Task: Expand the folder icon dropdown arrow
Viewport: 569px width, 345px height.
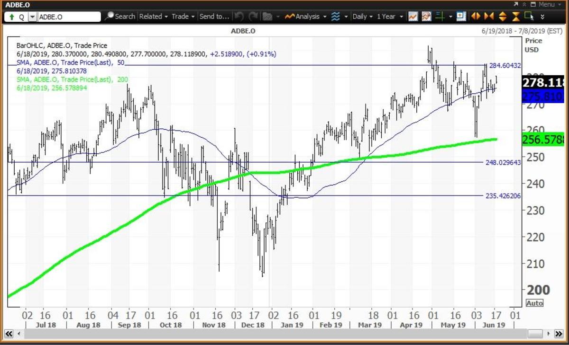Action: click(277, 17)
